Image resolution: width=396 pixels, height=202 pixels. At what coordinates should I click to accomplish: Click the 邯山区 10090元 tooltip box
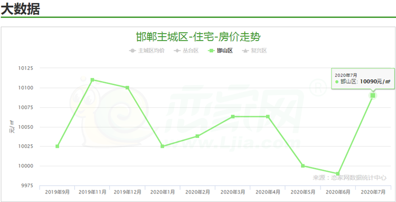click(x=363, y=78)
